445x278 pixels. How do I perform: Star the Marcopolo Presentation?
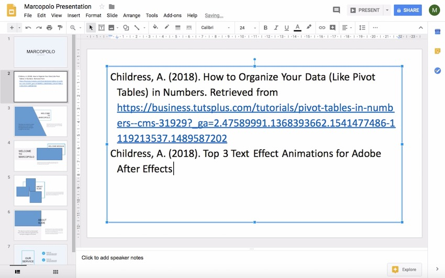[x=102, y=7]
